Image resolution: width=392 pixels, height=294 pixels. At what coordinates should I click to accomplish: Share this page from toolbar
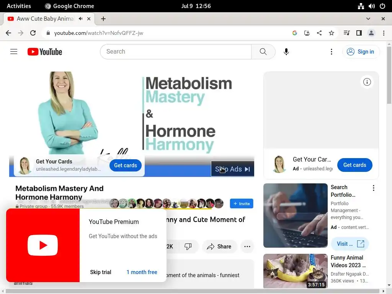pyautogui.click(x=319, y=33)
